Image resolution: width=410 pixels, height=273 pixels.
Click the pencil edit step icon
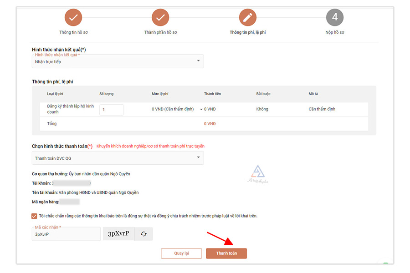(247, 17)
